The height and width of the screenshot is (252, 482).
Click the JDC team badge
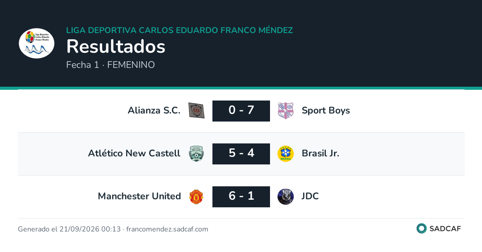[286, 197]
